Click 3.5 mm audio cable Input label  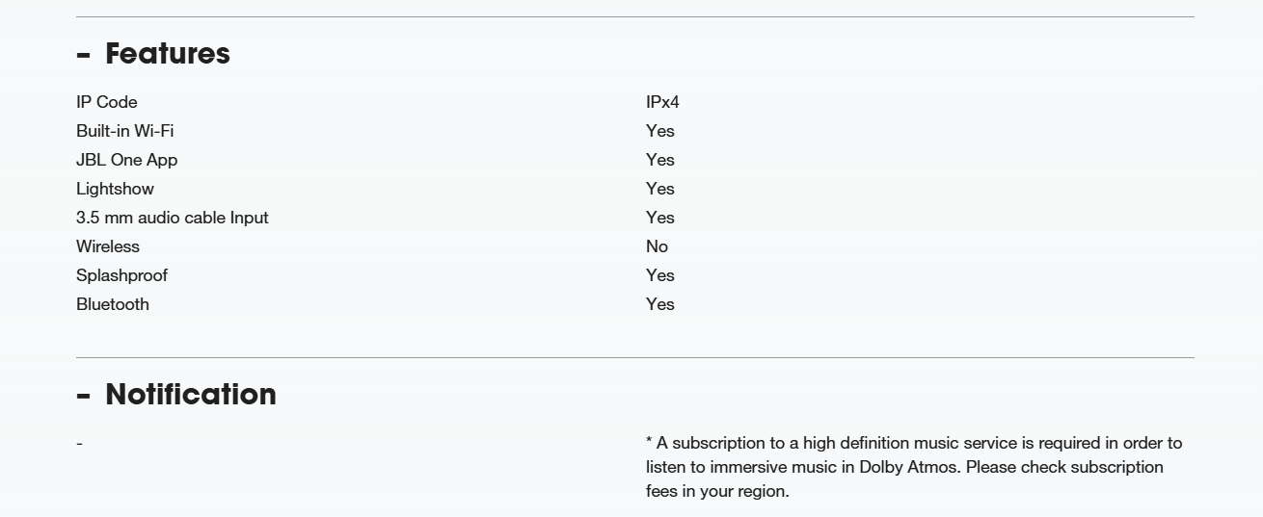click(173, 218)
